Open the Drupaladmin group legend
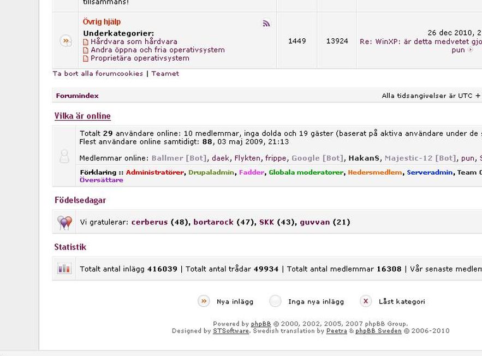 211,172
